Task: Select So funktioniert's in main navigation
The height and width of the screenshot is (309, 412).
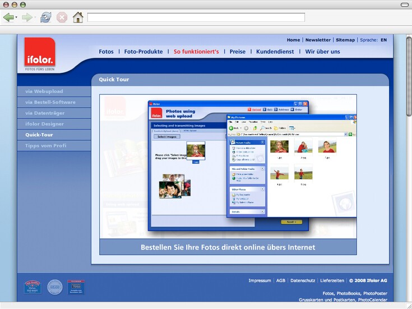Action: [196, 52]
